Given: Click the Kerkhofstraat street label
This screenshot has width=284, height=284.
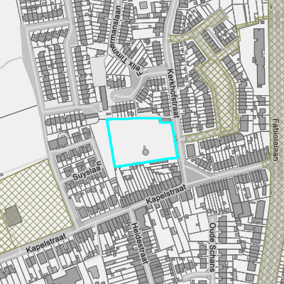Looking at the screenshot, I should (x=173, y=93).
